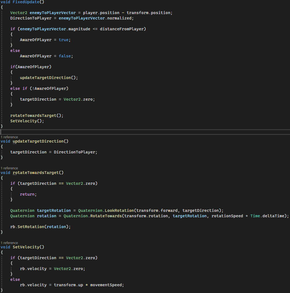Click the 'true' literal

pos(64,40)
